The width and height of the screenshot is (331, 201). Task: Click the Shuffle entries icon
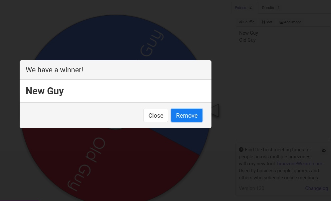pos(240,22)
